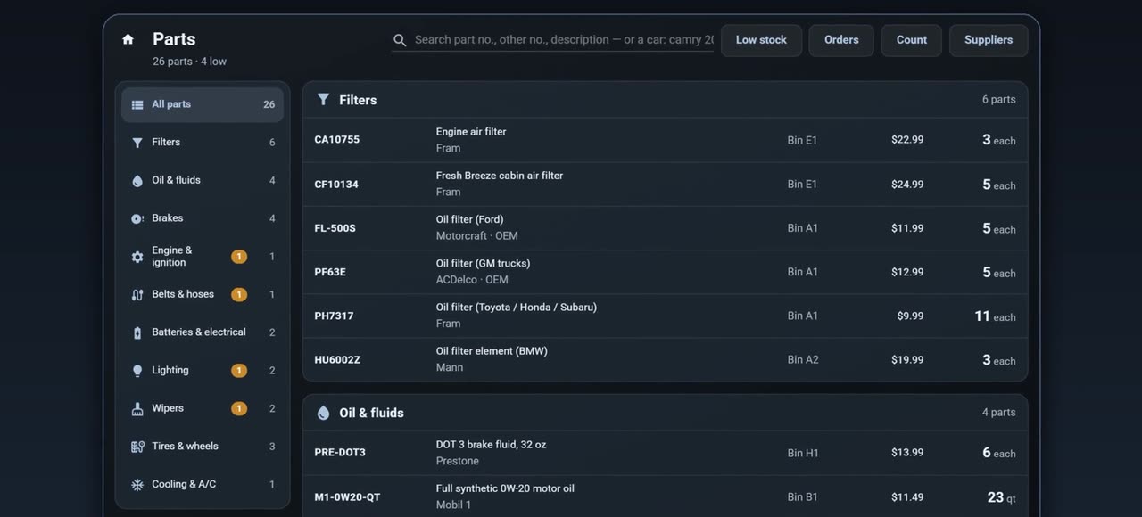Click the All parts list icon

137,104
